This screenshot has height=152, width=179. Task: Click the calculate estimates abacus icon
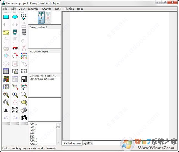pyautogui.click(x=24, y=71)
